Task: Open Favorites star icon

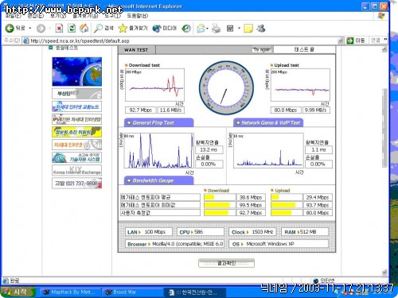Action: click(x=123, y=28)
